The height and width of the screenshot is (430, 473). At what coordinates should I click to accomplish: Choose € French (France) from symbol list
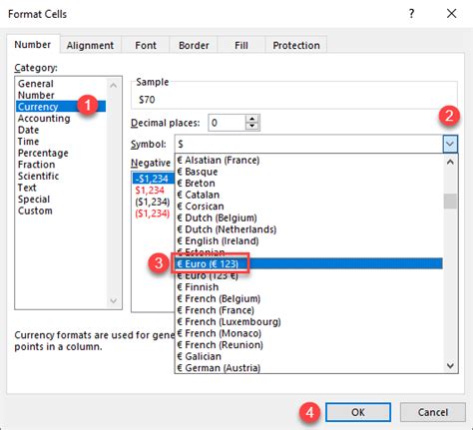pyautogui.click(x=216, y=310)
